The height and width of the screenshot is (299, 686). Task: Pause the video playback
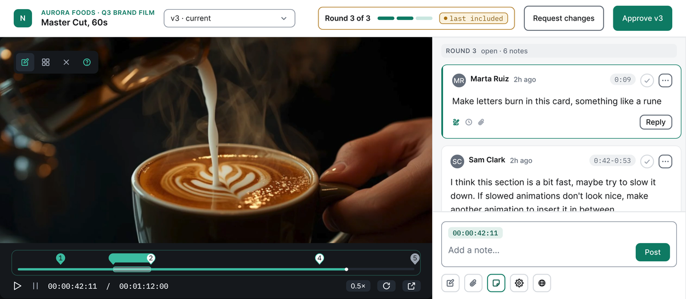[35, 286]
